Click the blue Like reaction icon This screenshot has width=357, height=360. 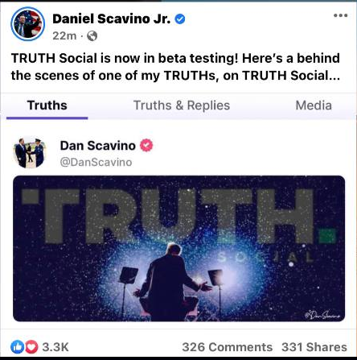(x=17, y=347)
